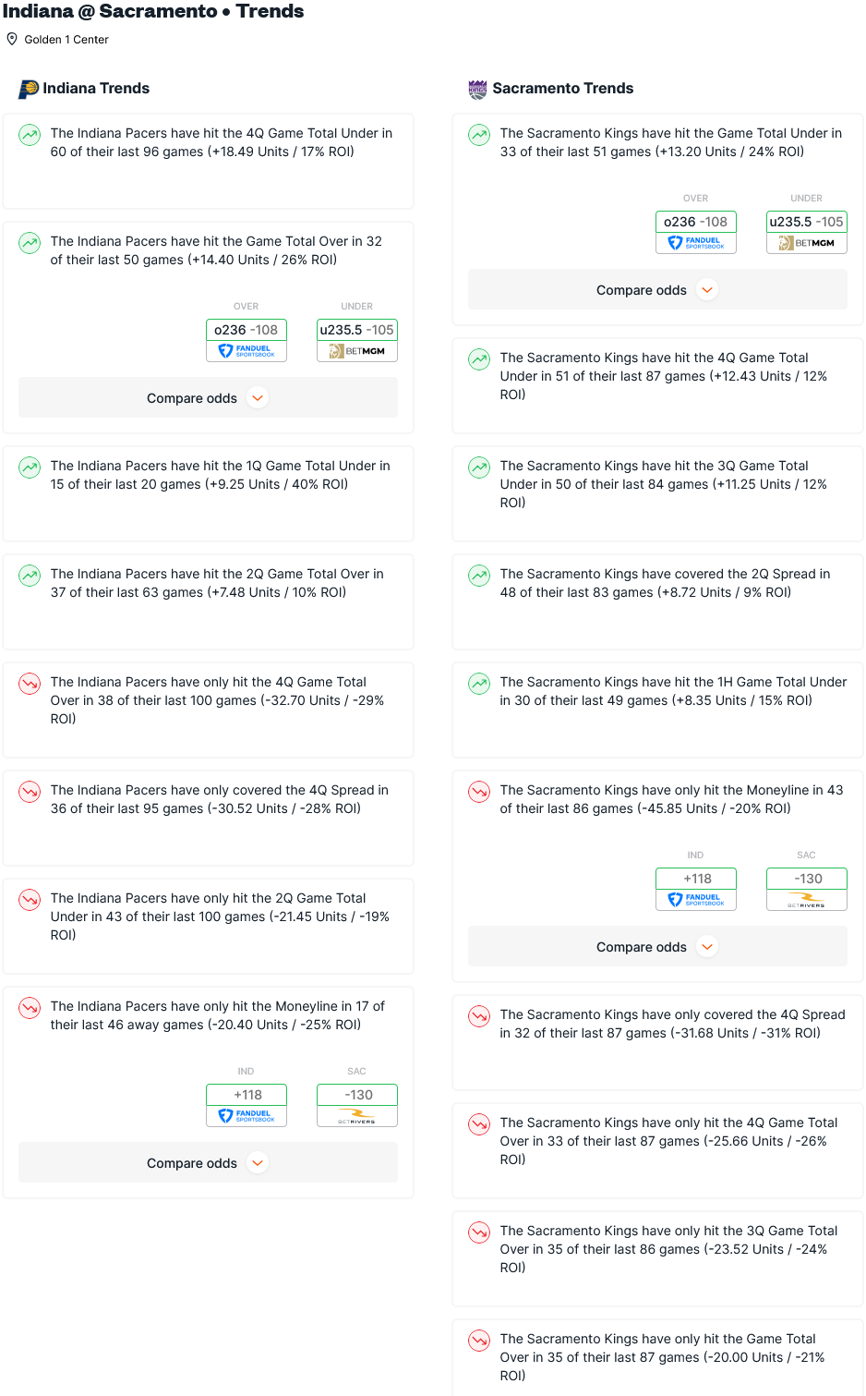Expand Compare odds under Pacers away Moneyline trend

coord(208,1163)
